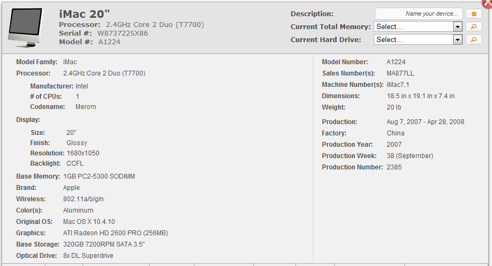Viewport: 492px width, 266px height.
Task: Focus the "Name your device..." description field
Action: click(x=419, y=14)
